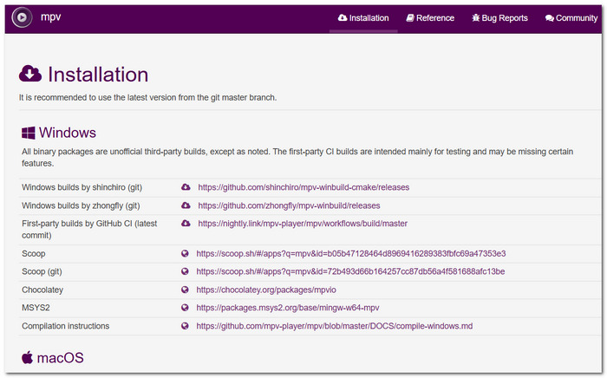
Task: Click the Apple logo icon by macOS heading
Action: [27, 357]
